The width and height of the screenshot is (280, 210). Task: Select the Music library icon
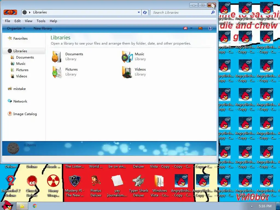[127, 57]
